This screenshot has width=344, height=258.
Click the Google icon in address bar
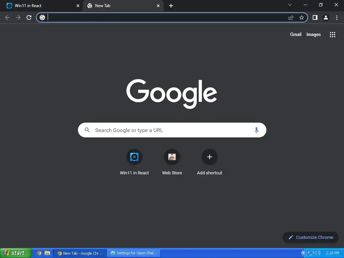pyautogui.click(x=42, y=17)
